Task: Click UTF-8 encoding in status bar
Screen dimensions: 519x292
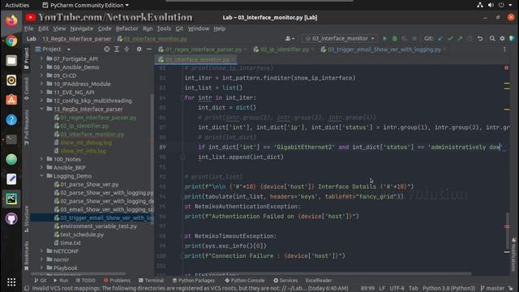Action: (x=397, y=289)
